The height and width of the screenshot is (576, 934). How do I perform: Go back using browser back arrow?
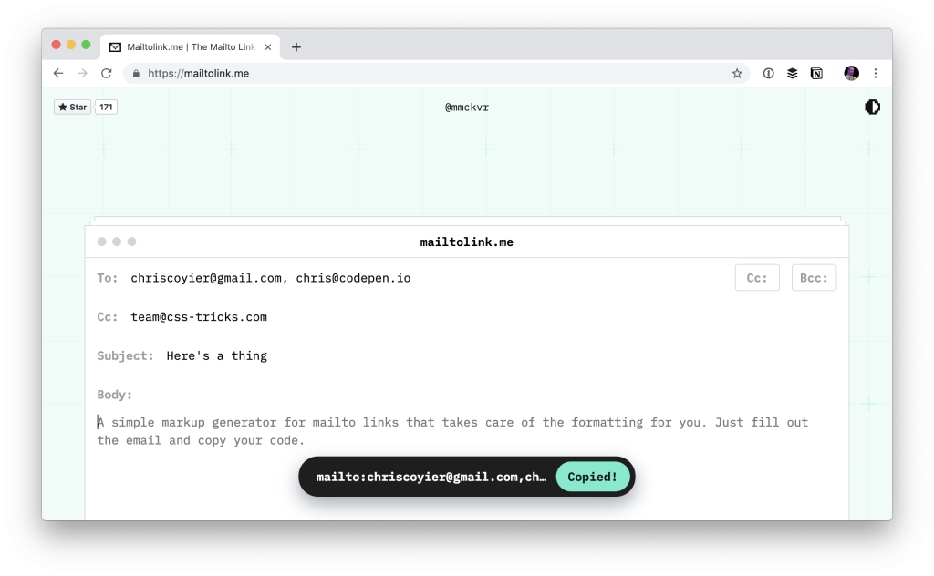(x=58, y=73)
